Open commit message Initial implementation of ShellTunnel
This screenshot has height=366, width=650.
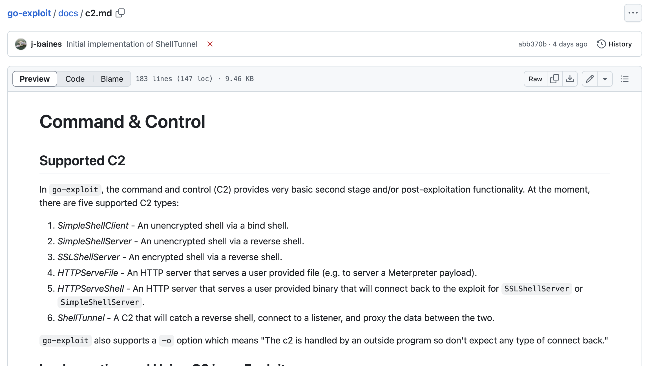point(132,44)
